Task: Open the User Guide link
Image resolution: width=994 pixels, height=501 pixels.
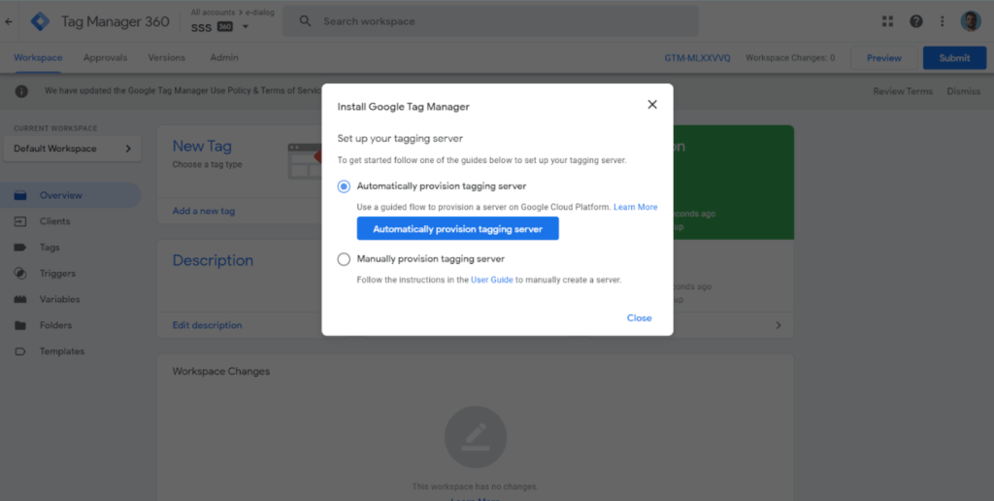Action: tap(491, 280)
